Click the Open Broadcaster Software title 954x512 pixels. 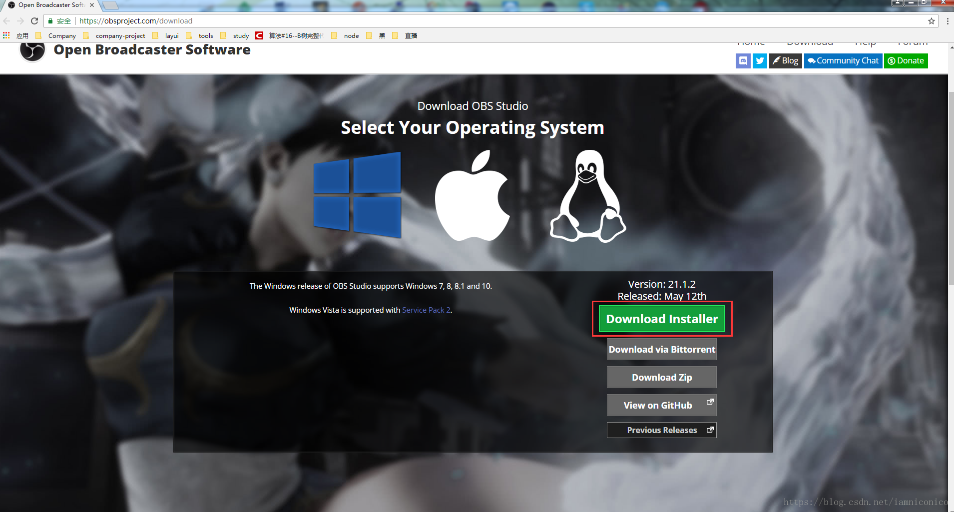tap(152, 50)
